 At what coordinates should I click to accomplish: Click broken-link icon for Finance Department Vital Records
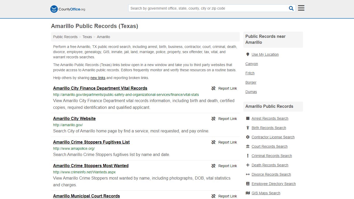214,88
